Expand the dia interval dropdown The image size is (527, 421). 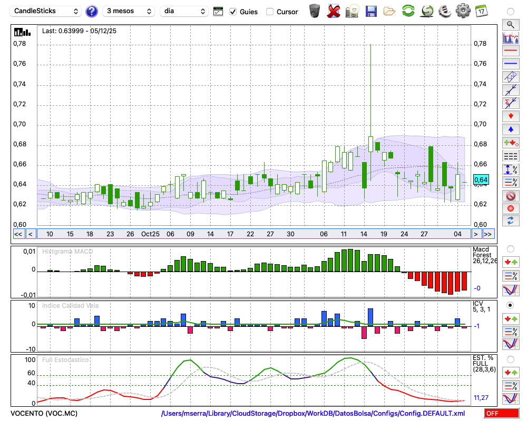click(183, 11)
